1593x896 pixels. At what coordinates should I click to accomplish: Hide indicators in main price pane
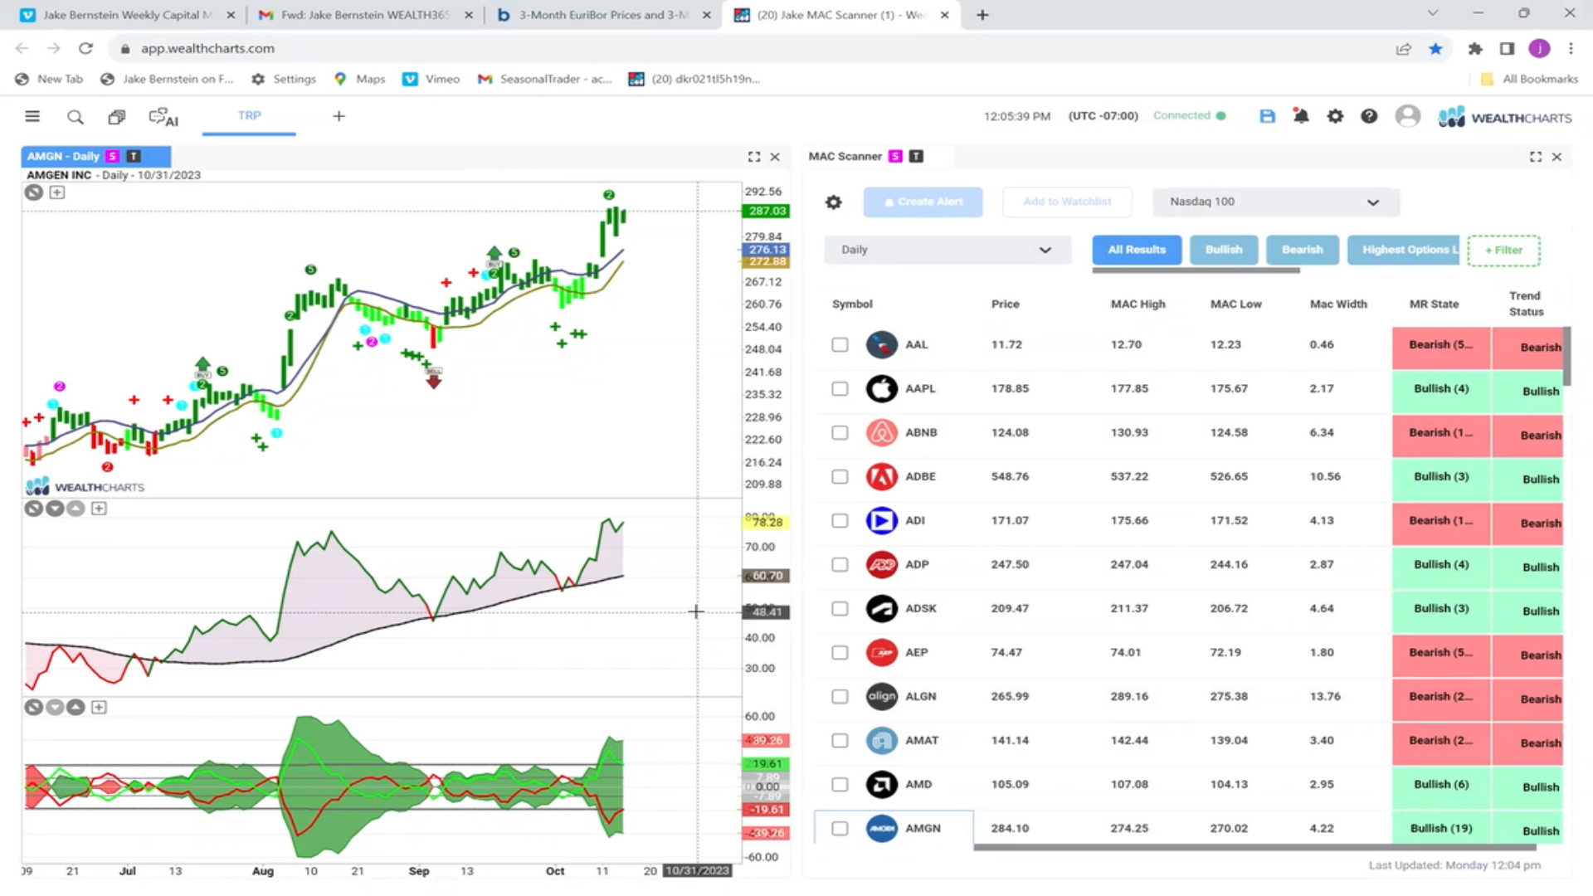pos(34,192)
